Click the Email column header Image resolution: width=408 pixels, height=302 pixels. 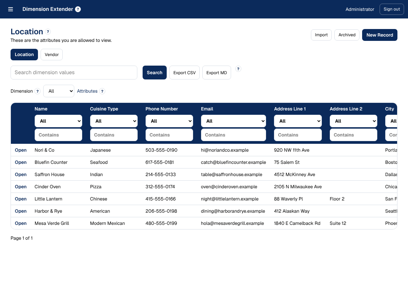(207, 109)
